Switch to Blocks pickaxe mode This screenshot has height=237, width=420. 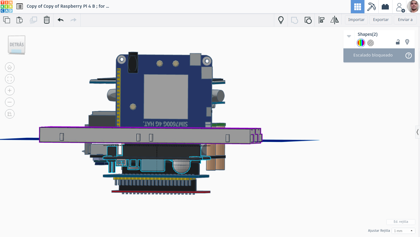pyautogui.click(x=371, y=6)
